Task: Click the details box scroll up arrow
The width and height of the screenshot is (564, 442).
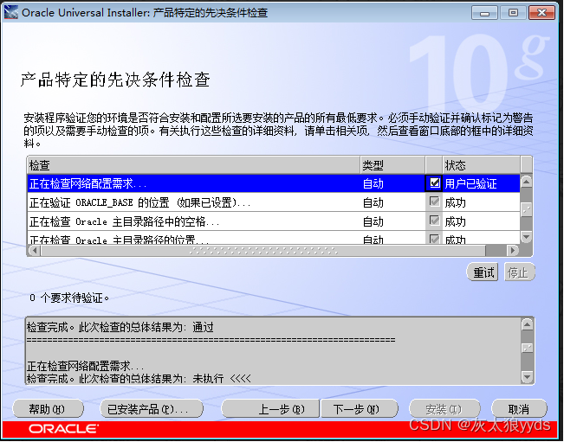Action: [x=527, y=325]
